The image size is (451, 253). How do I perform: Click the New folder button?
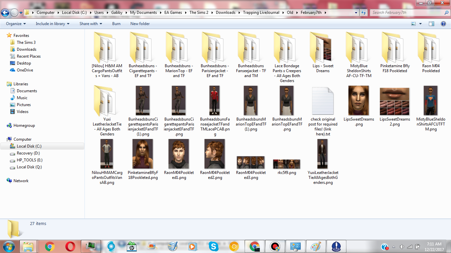coord(140,24)
